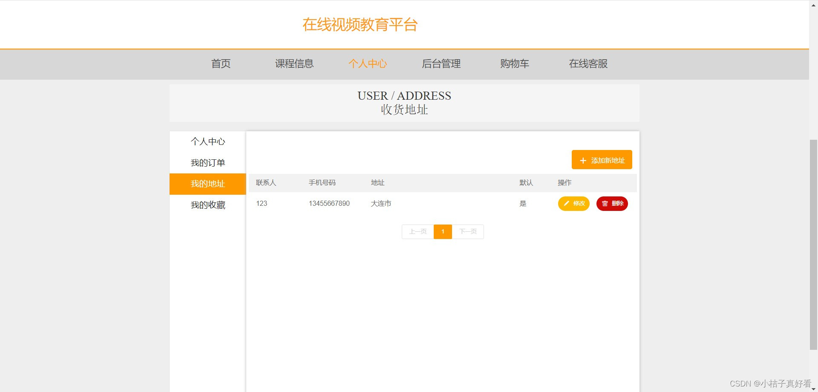Screen dimensions: 818x392
Task: Click address cell 大连市
Action: [x=381, y=204]
